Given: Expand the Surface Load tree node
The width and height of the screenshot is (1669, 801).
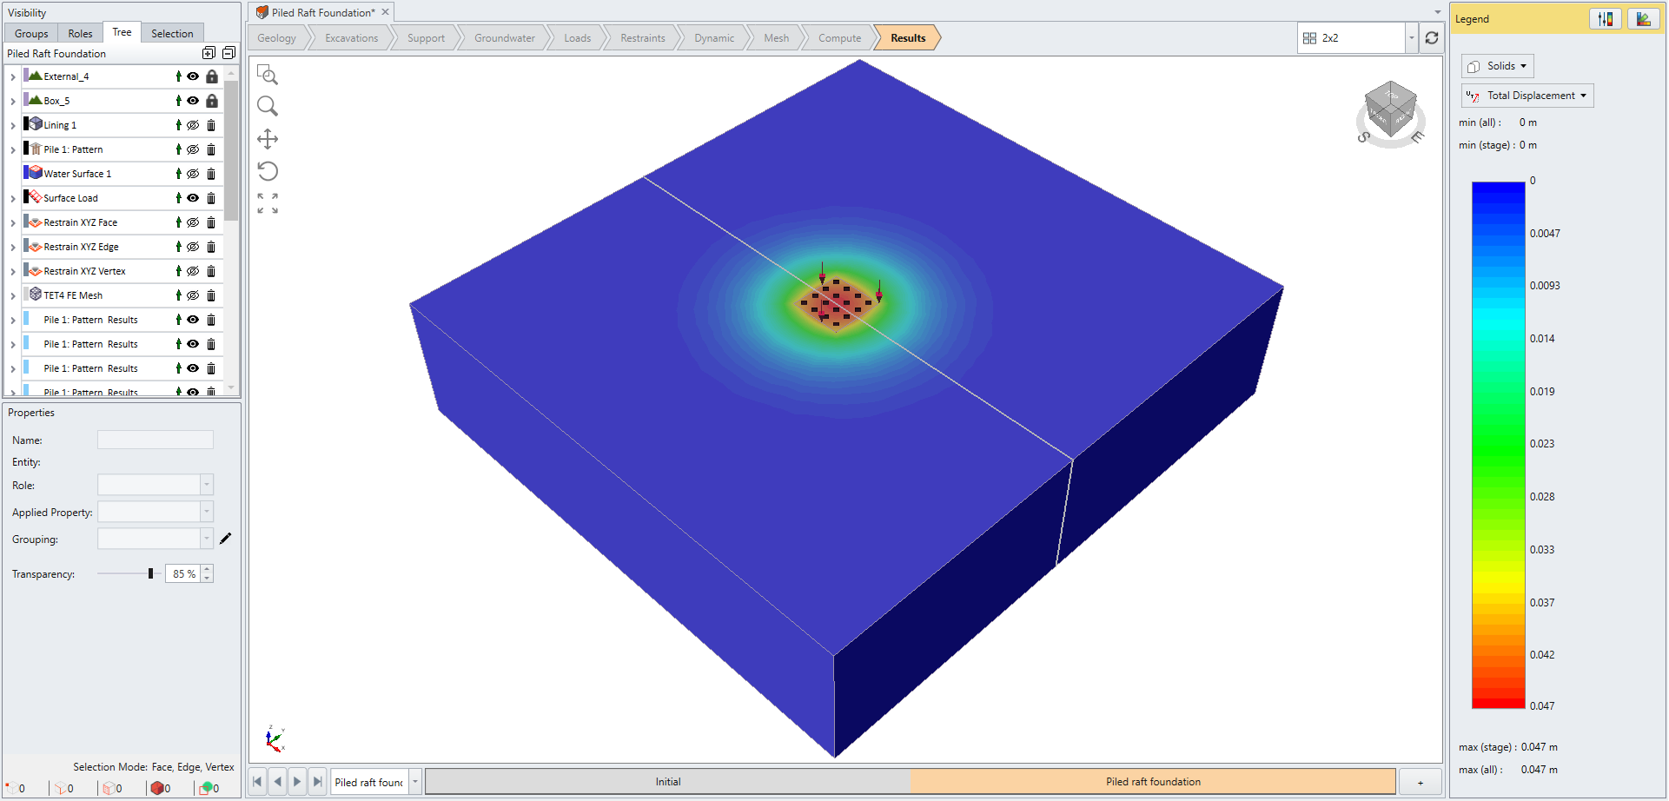Looking at the screenshot, I should (13, 199).
